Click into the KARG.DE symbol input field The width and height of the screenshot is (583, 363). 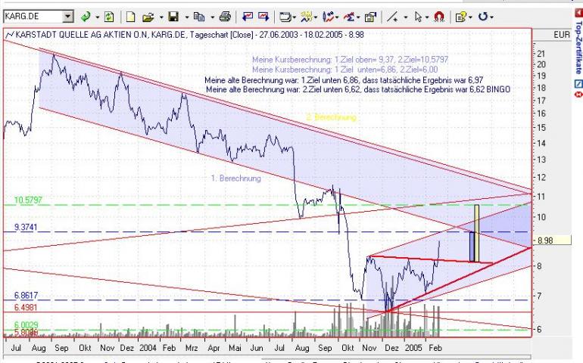[x=33, y=17]
